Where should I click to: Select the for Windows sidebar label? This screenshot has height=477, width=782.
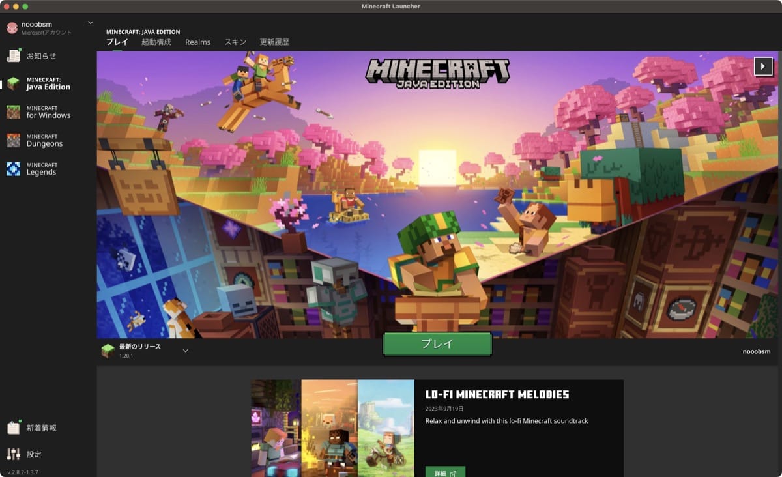tap(48, 115)
